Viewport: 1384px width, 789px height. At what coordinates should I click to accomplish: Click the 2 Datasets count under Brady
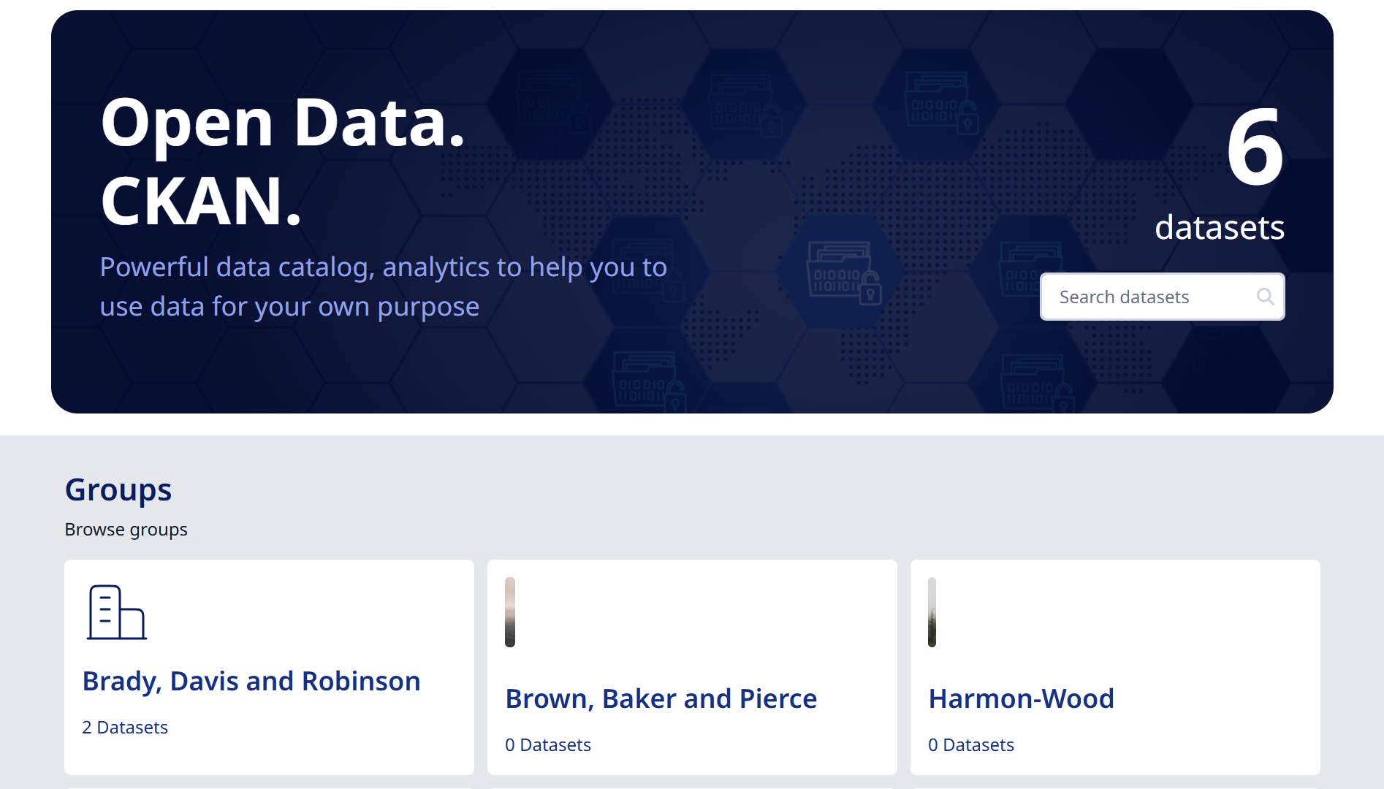tap(125, 728)
